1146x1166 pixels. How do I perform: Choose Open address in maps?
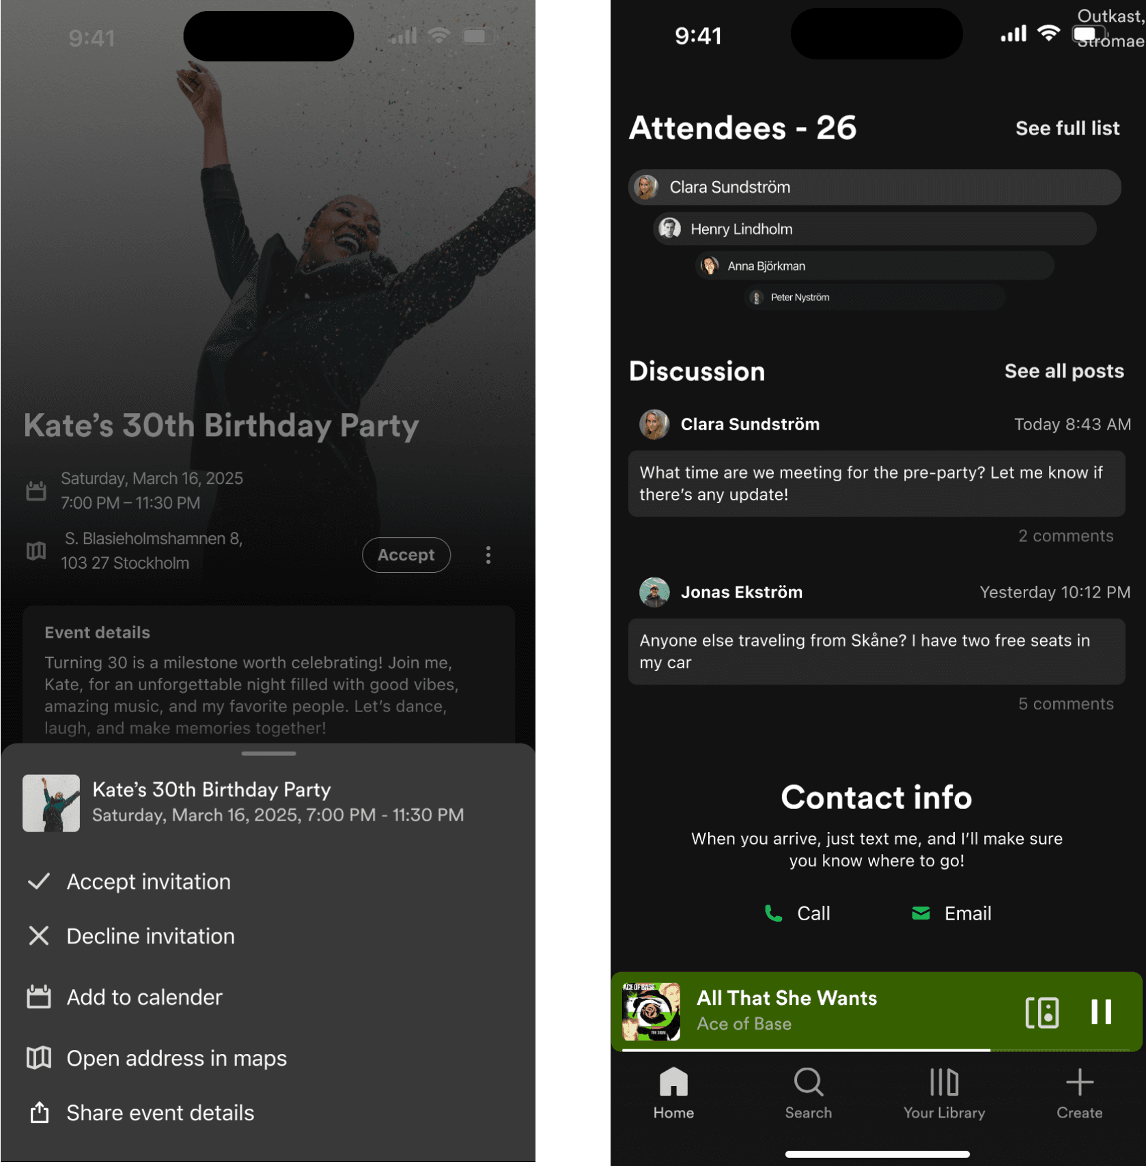click(x=176, y=1058)
